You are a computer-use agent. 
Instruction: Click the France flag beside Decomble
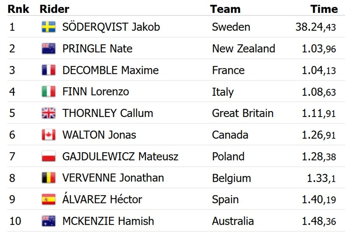pyautogui.click(x=49, y=70)
